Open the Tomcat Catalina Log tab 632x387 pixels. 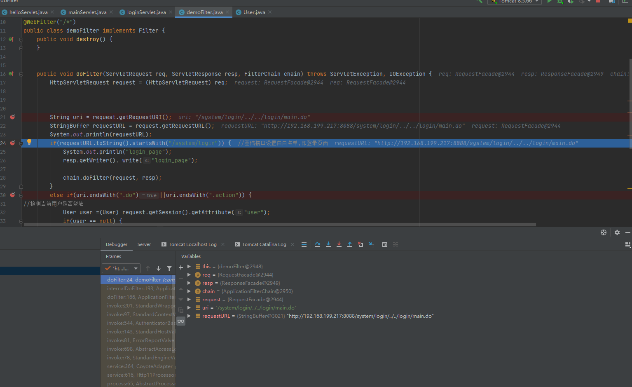[264, 244]
